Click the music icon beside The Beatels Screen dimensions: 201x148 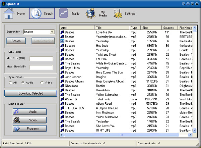tap(62, 121)
